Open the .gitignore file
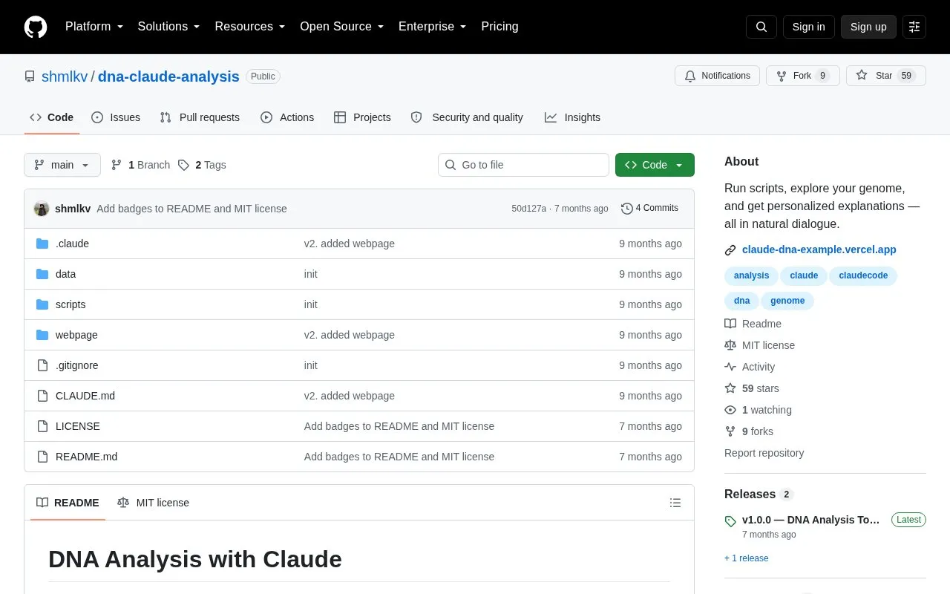Screen dimensions: 950x594 (76, 365)
